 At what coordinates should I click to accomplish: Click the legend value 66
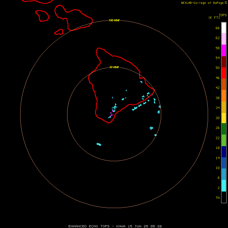(218, 28)
